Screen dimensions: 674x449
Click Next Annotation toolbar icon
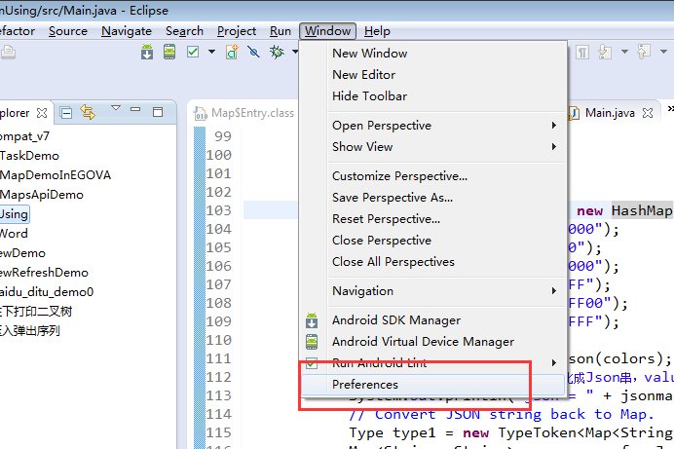(605, 52)
